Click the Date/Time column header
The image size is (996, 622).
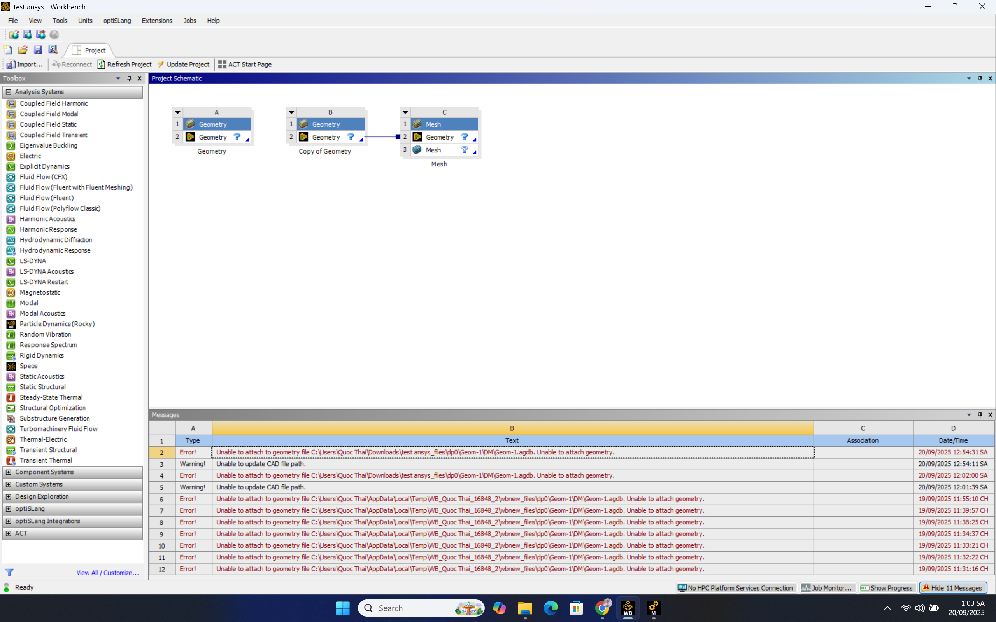tap(953, 440)
